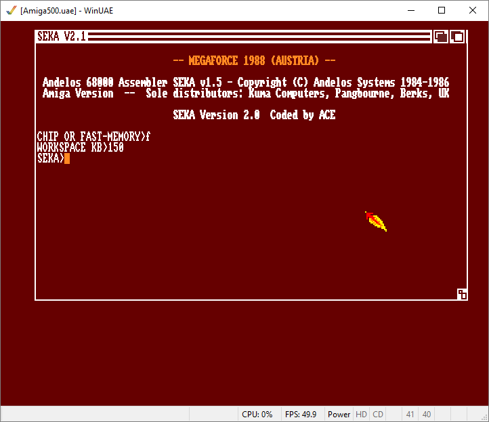Click the floppy track 40 indicator
This screenshot has height=422, width=489.
click(x=426, y=414)
